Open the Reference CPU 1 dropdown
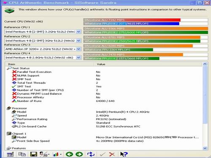This screenshot has width=211, height=158. click(x=78, y=32)
